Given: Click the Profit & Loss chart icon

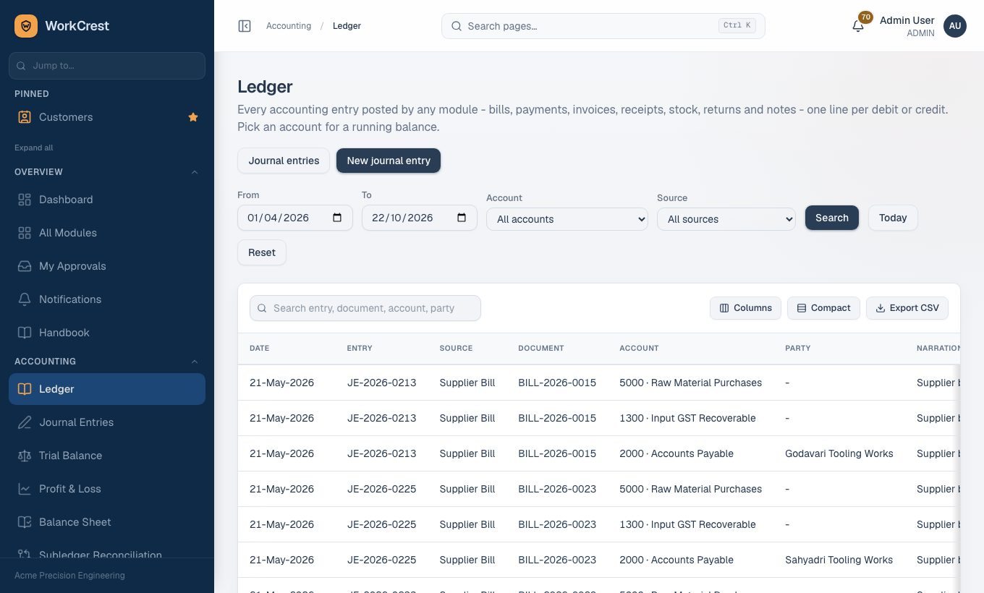Looking at the screenshot, I should pos(25,489).
